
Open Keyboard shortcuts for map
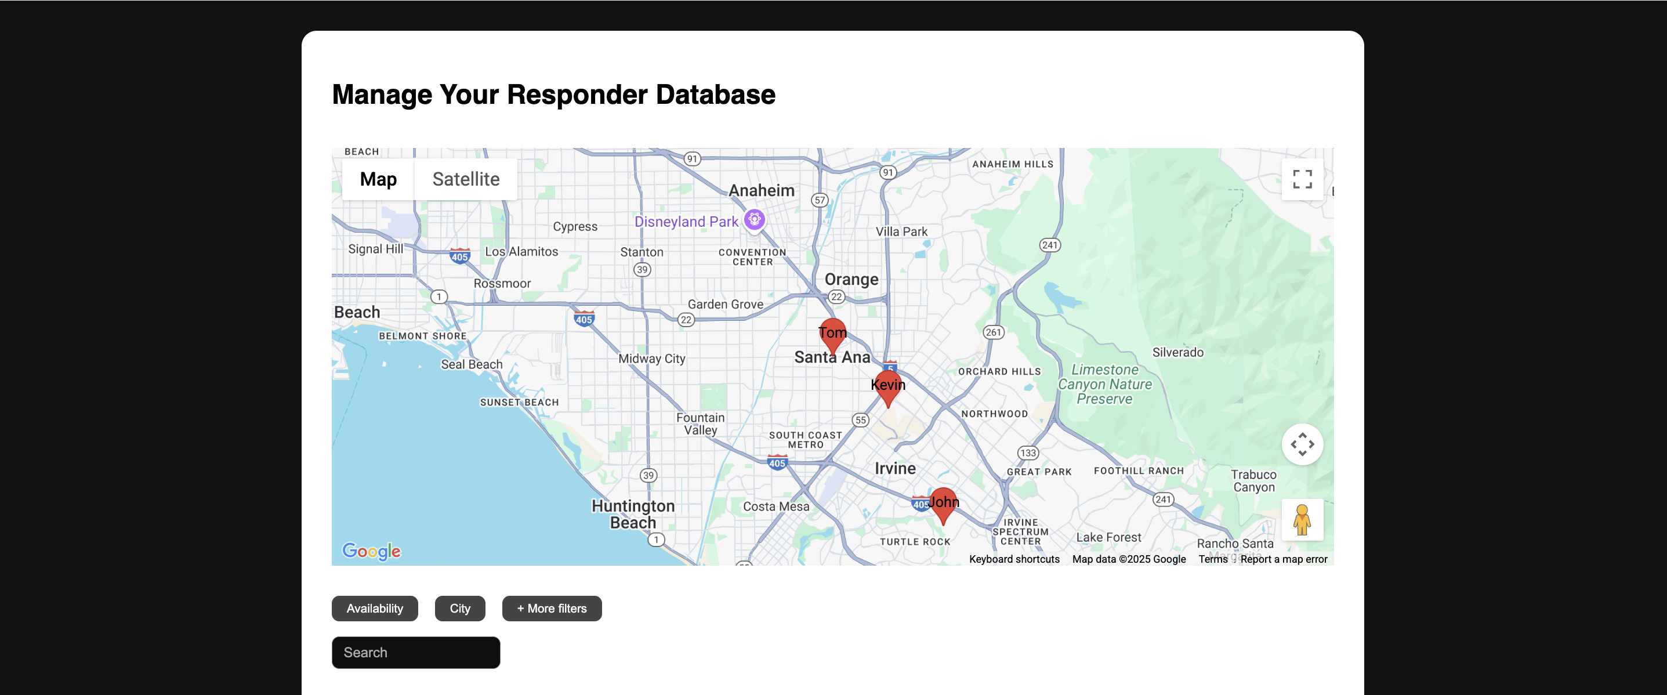coord(1013,559)
